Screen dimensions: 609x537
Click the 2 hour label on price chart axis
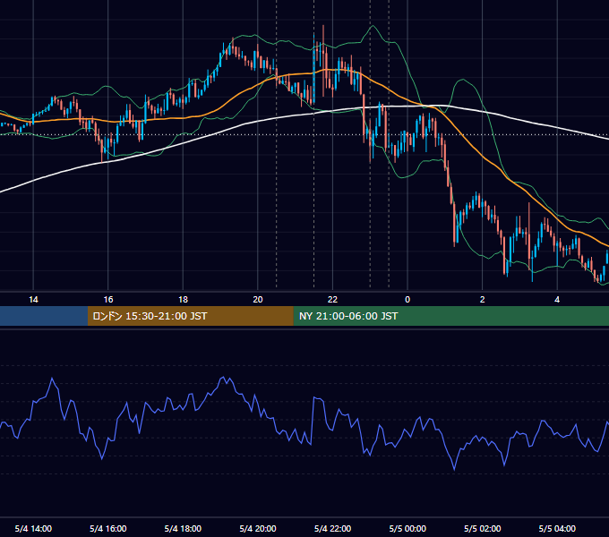tap(483, 300)
